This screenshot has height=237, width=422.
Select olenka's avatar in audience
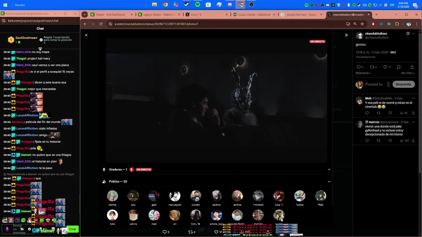pyautogui.click(x=112, y=196)
